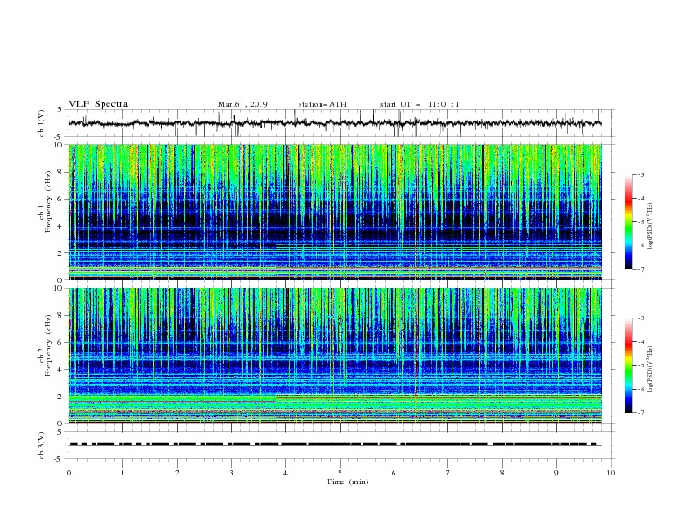
Task: Click the 'start UT = 11:0 :1' label
Action: [420, 104]
